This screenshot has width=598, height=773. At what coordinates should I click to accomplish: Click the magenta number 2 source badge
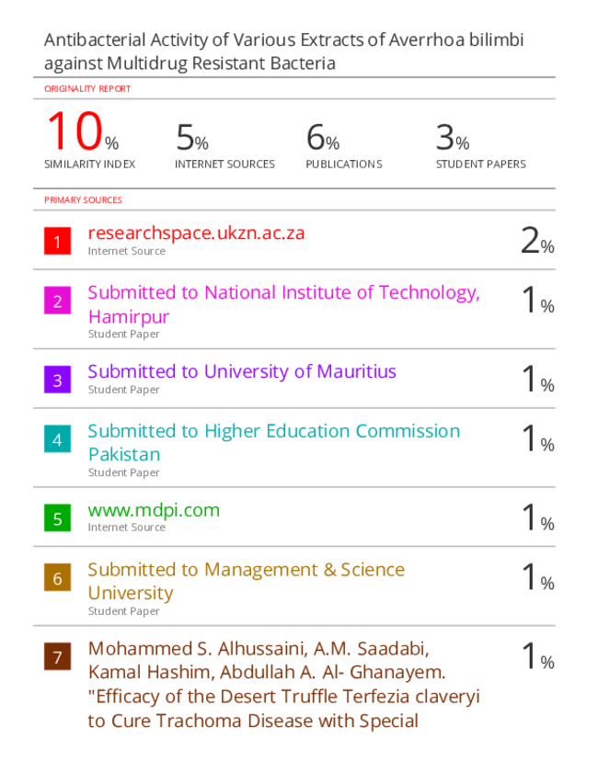pos(57,301)
